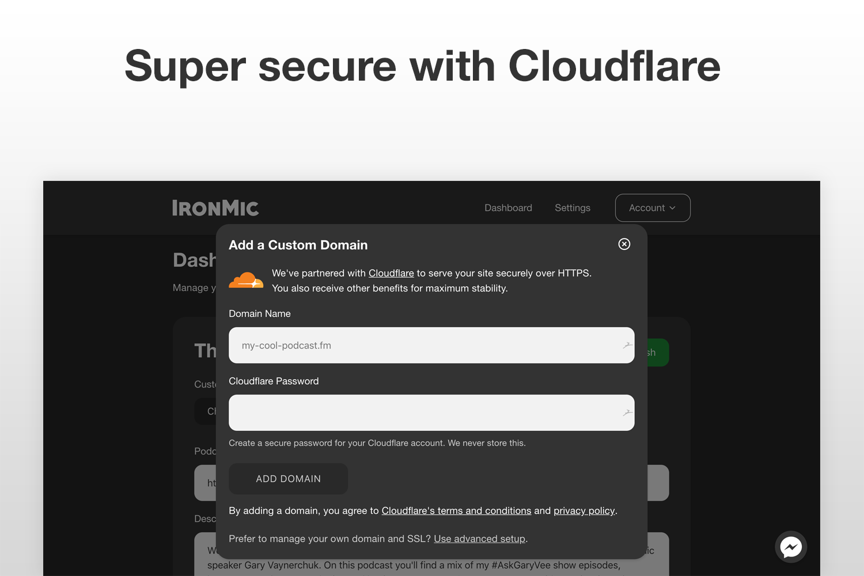Image resolution: width=864 pixels, height=576 pixels.
Task: Click the orange Cloudflare cloud logo
Action: [x=247, y=281]
